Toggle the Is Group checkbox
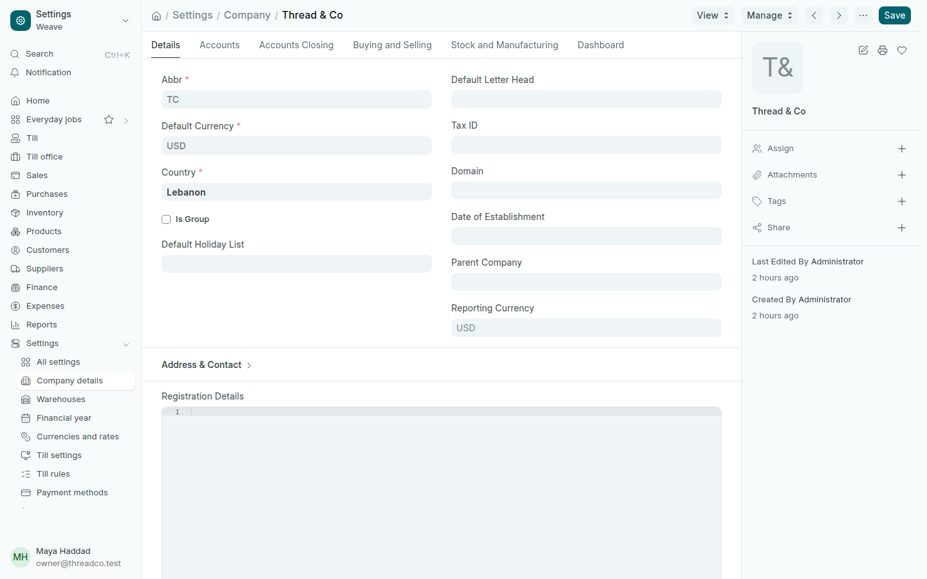Screen dimensions: 927x579 click(x=166, y=219)
